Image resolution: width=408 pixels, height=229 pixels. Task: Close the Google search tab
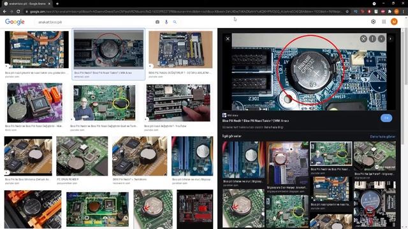pos(49,4)
